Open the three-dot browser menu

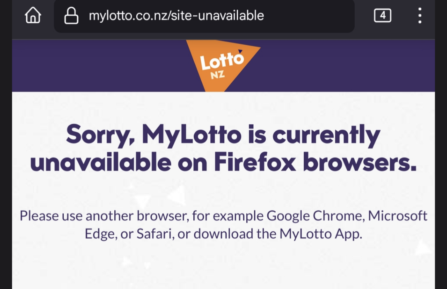[x=420, y=15]
